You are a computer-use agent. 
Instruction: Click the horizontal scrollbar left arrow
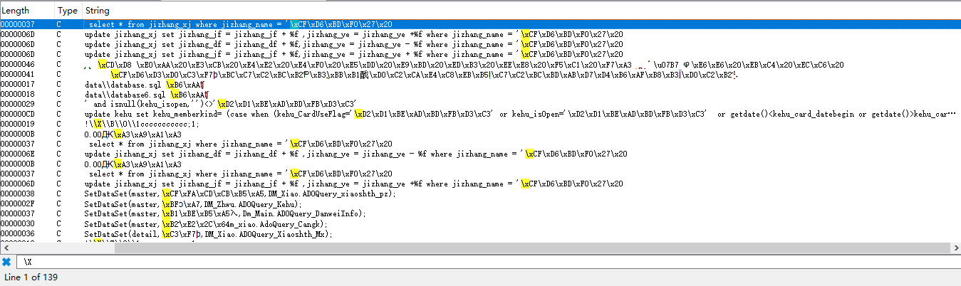coord(5,248)
